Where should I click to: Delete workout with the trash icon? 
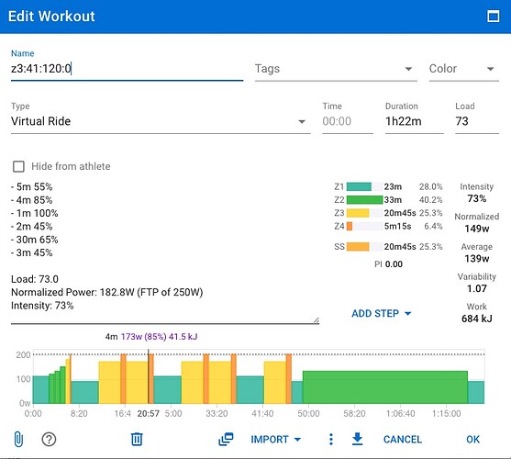137,439
